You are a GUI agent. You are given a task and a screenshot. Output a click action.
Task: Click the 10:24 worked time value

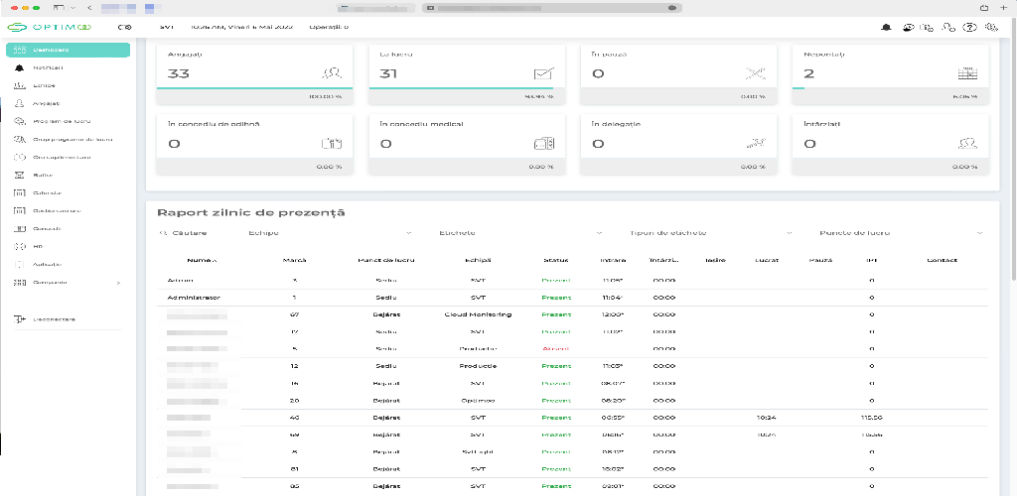click(x=767, y=418)
